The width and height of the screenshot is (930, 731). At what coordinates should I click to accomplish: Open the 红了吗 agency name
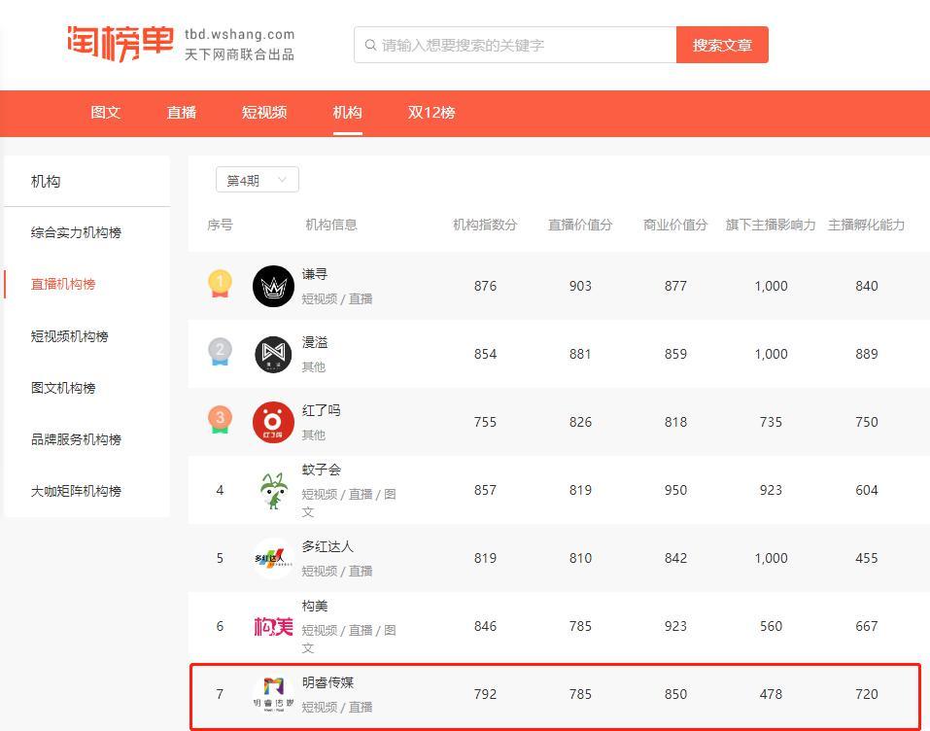[322, 410]
